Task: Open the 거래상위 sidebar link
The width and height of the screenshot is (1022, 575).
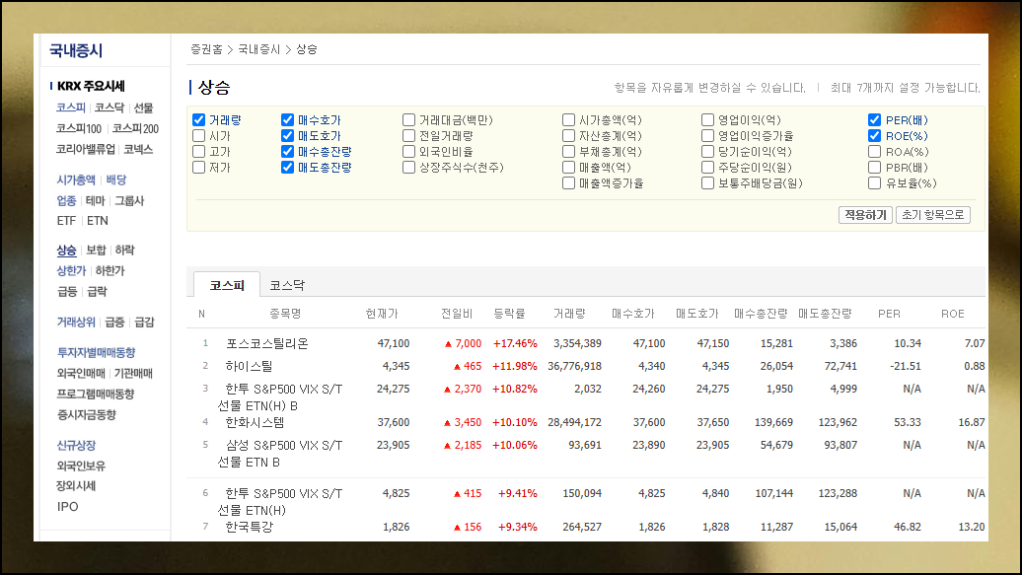Action: point(76,323)
